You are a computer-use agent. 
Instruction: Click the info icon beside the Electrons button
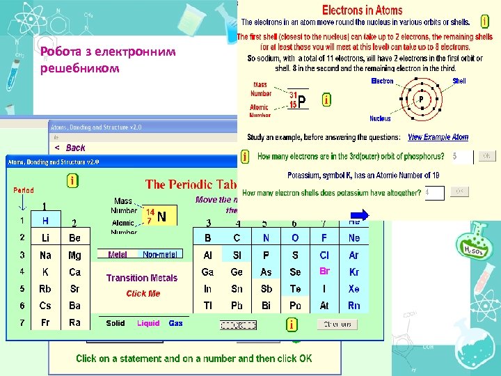[291, 324]
